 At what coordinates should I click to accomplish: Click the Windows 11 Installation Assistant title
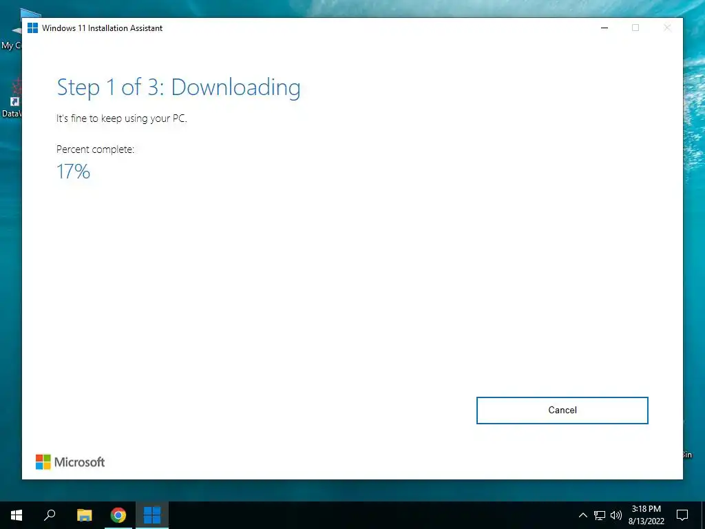pyautogui.click(x=102, y=28)
